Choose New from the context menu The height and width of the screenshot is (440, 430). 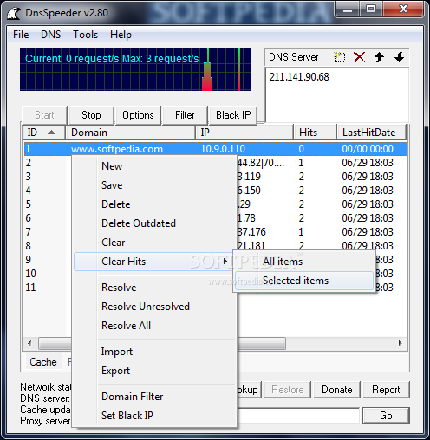pos(112,166)
